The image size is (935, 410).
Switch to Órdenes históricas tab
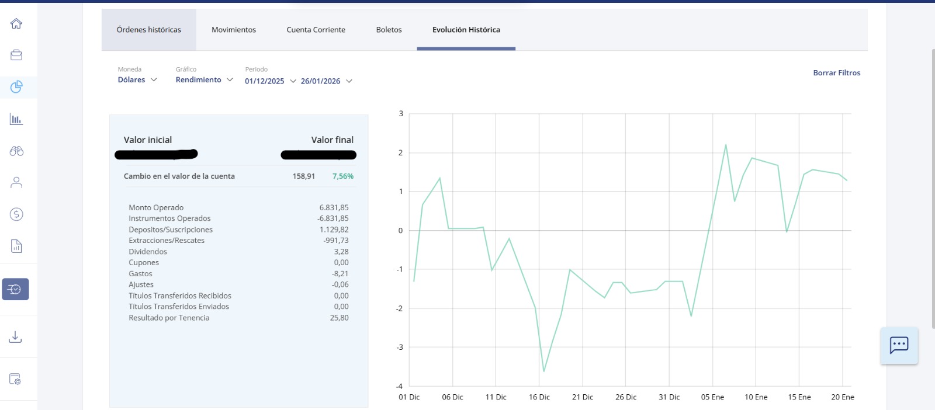149,30
